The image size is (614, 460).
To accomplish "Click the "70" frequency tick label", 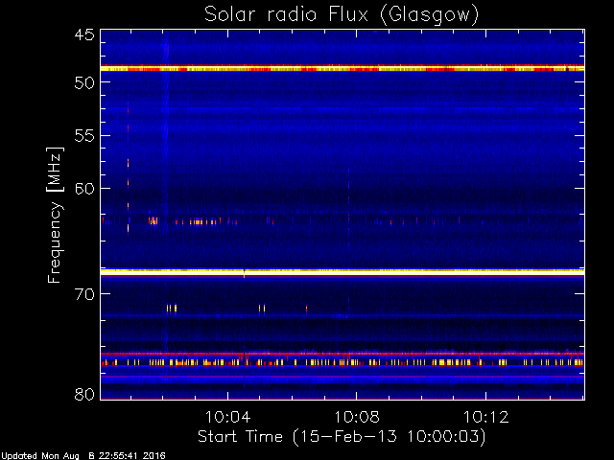I will [x=84, y=294].
